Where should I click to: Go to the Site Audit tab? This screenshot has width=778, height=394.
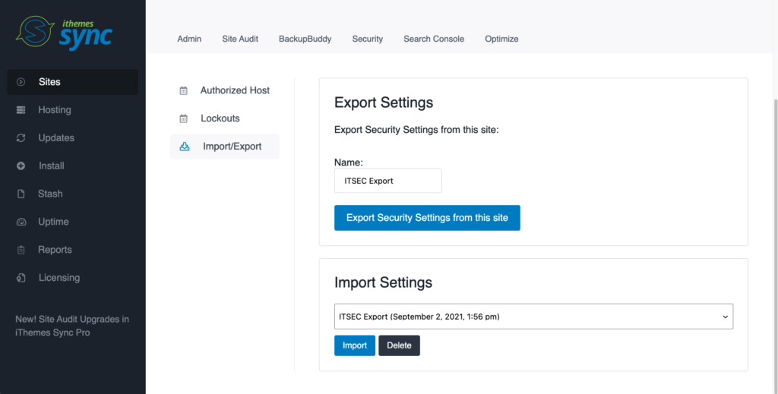[240, 39]
